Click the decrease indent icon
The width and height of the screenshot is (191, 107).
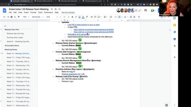click(x=131, y=17)
